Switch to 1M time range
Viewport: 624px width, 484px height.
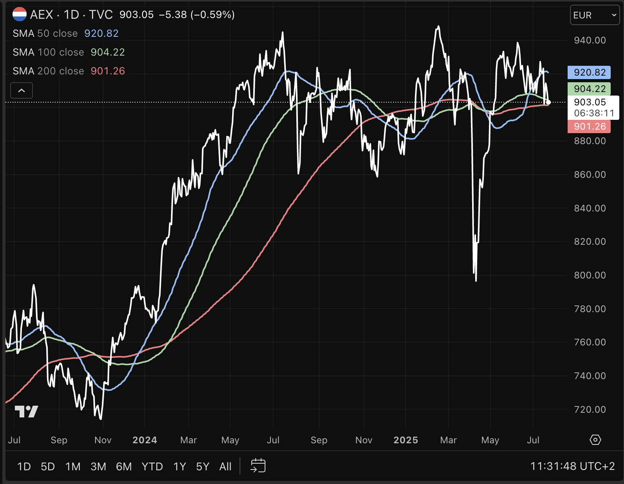click(73, 466)
